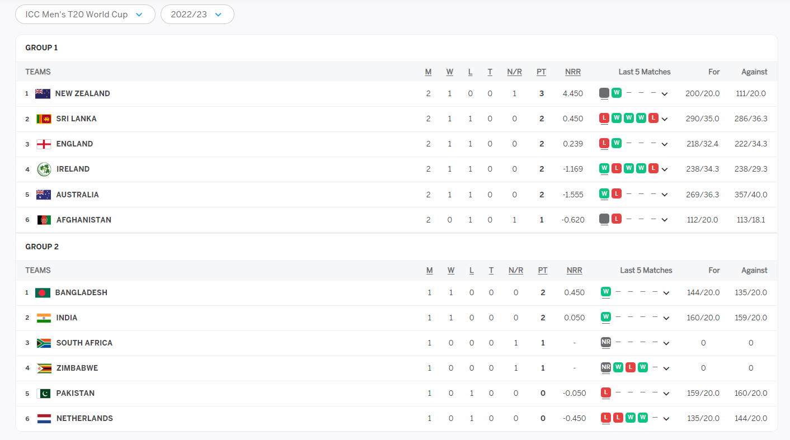Open the ICC Men's T20 World Cup dropdown

click(x=85, y=15)
